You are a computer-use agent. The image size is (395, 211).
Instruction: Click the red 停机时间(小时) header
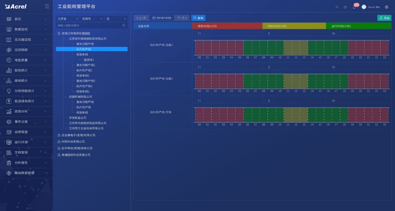point(227,26)
